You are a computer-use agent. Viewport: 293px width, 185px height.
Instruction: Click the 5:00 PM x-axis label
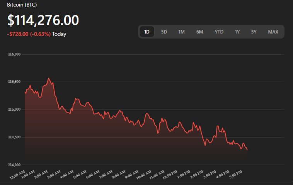tap(236, 175)
